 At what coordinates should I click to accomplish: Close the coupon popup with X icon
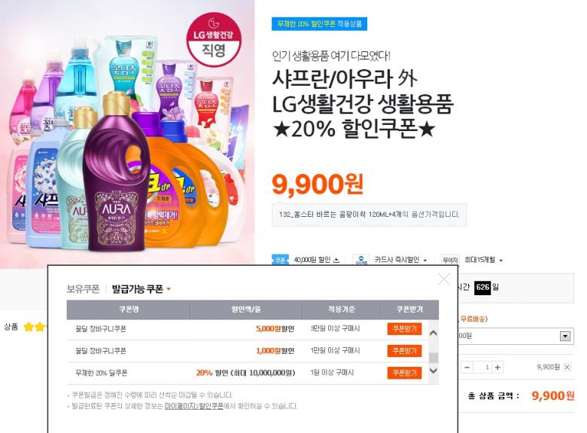pyautogui.click(x=444, y=279)
